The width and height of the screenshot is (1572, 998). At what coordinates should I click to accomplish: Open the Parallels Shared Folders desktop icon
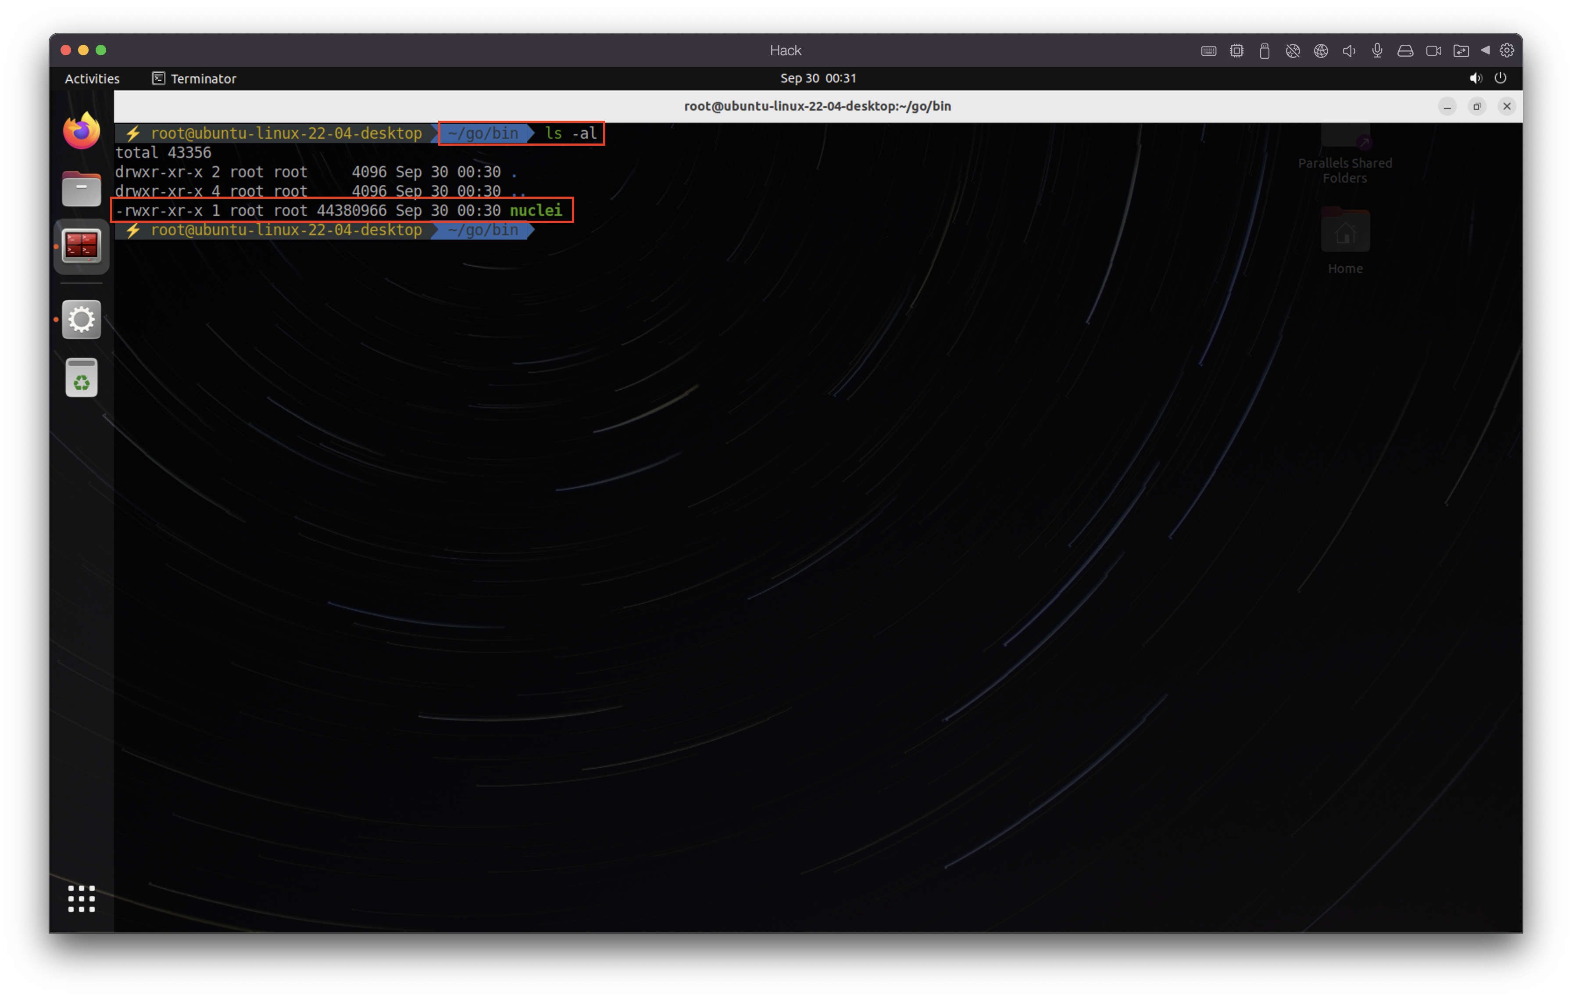(1345, 154)
